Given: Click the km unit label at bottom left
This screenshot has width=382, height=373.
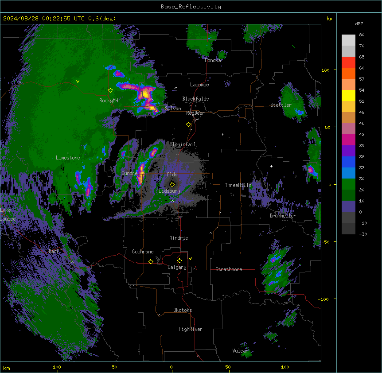Looking at the screenshot, I should (7, 368).
